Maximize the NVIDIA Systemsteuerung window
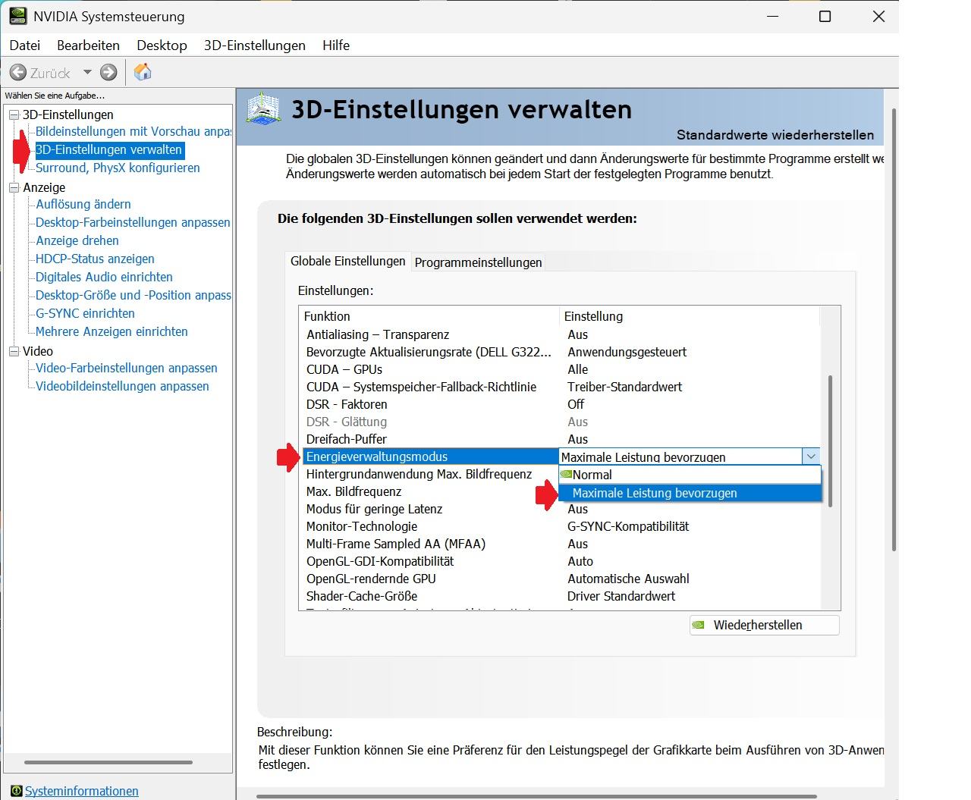Viewport: 971px width, 800px height. pyautogui.click(x=825, y=17)
